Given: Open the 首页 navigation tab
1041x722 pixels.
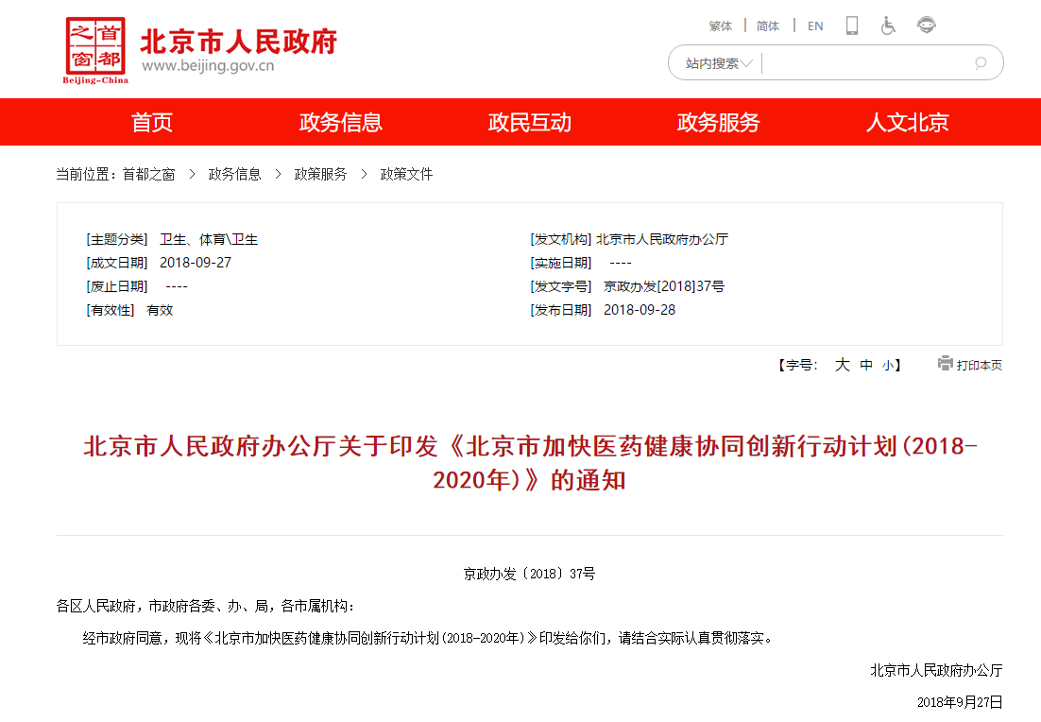Looking at the screenshot, I should pos(152,122).
